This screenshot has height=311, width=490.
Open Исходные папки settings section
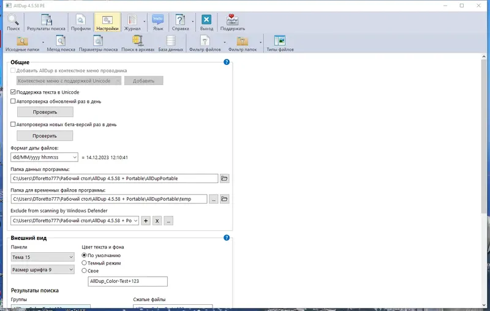click(22, 43)
